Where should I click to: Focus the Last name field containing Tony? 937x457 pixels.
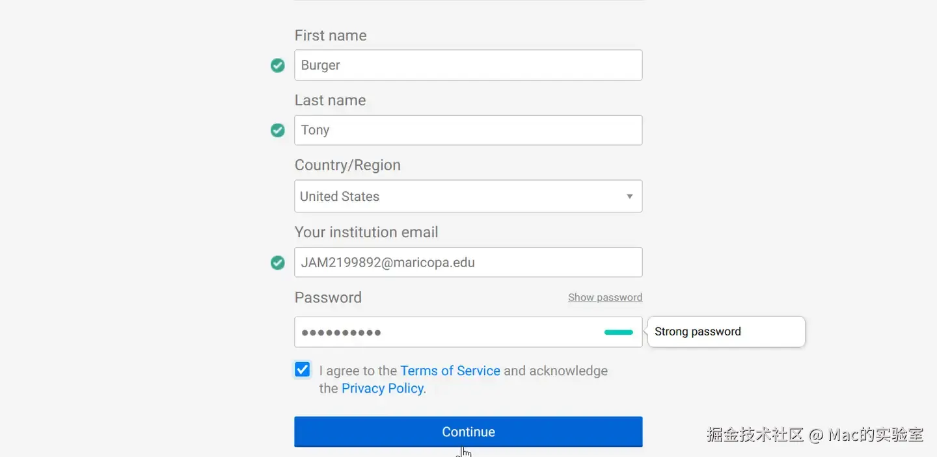tap(468, 130)
